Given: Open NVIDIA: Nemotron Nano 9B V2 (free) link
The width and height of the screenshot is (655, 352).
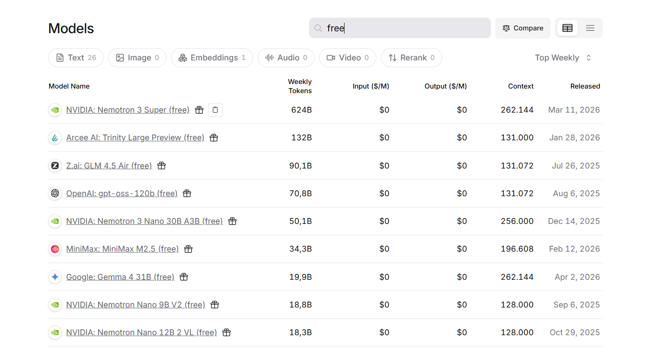Looking at the screenshot, I should tap(135, 305).
